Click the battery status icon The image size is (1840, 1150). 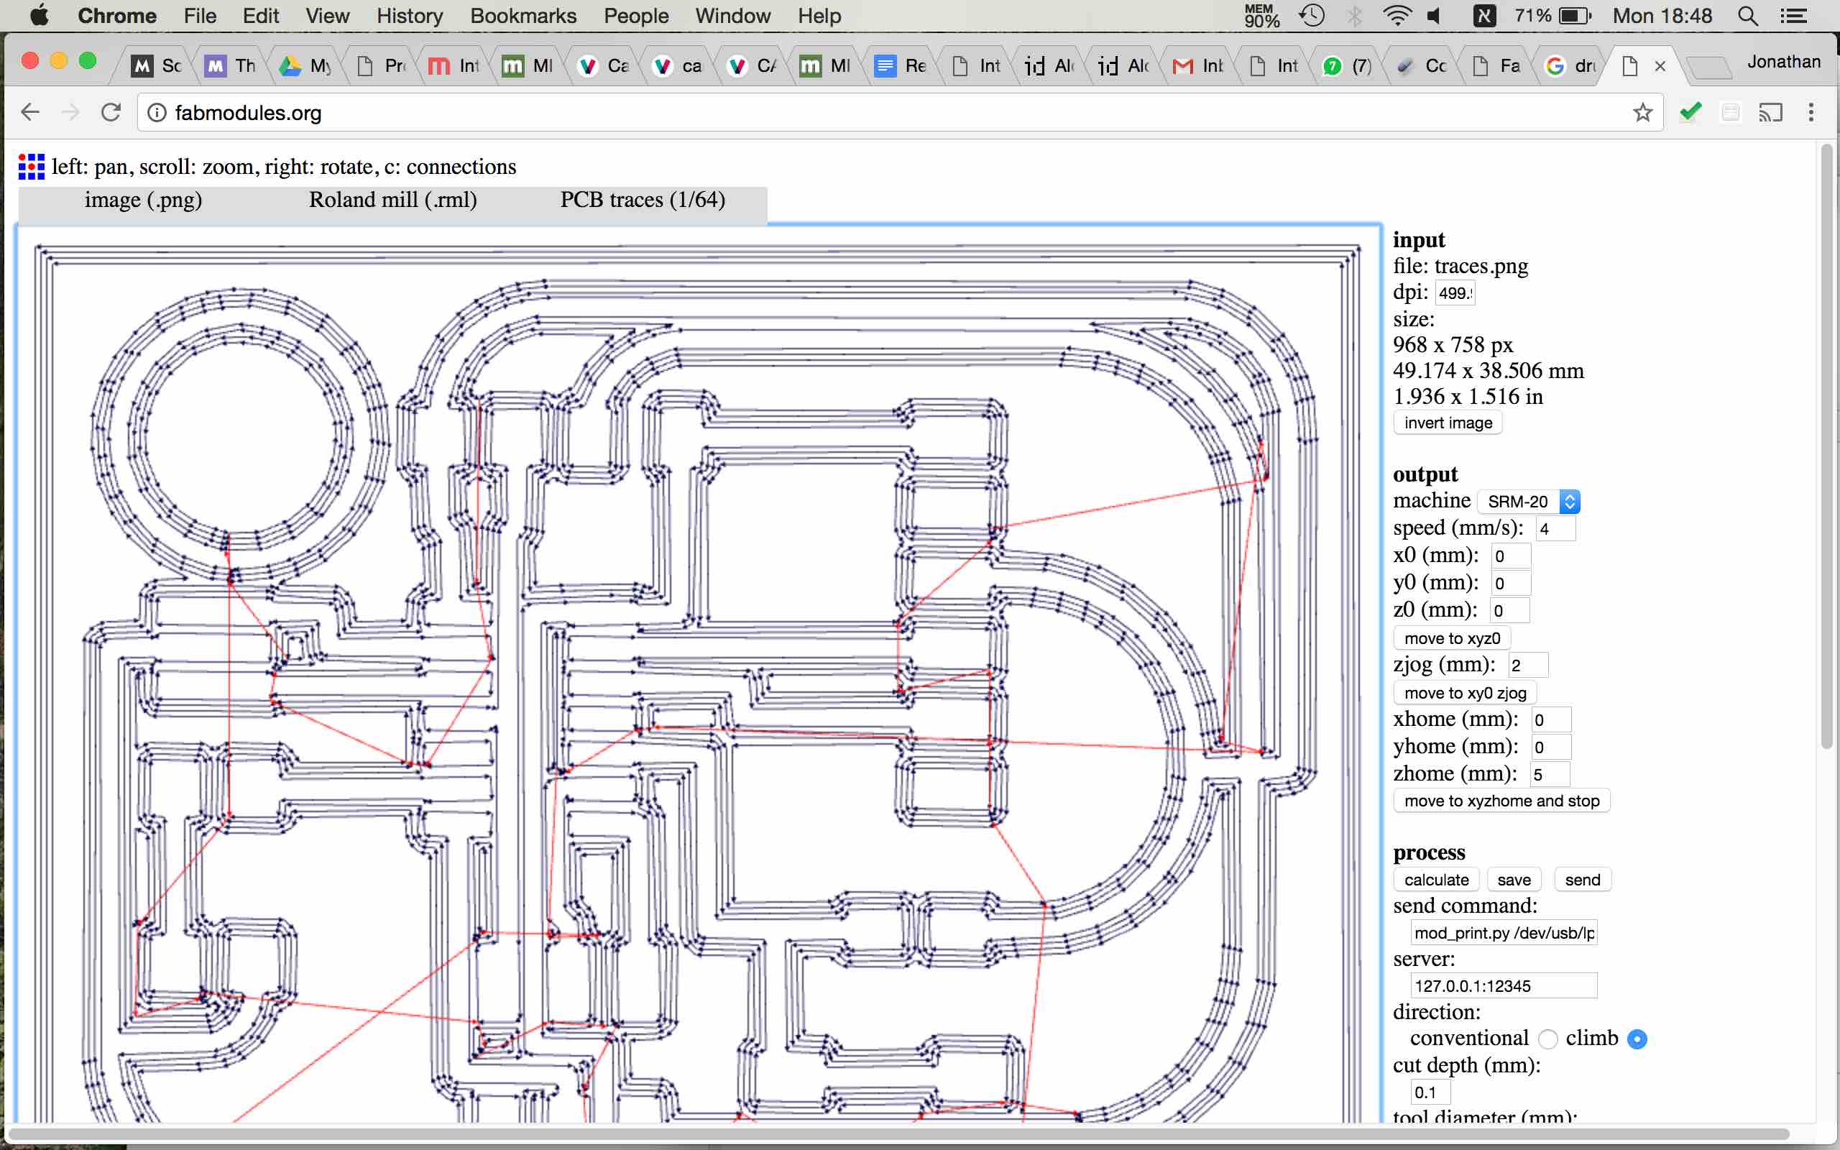[x=1575, y=16]
